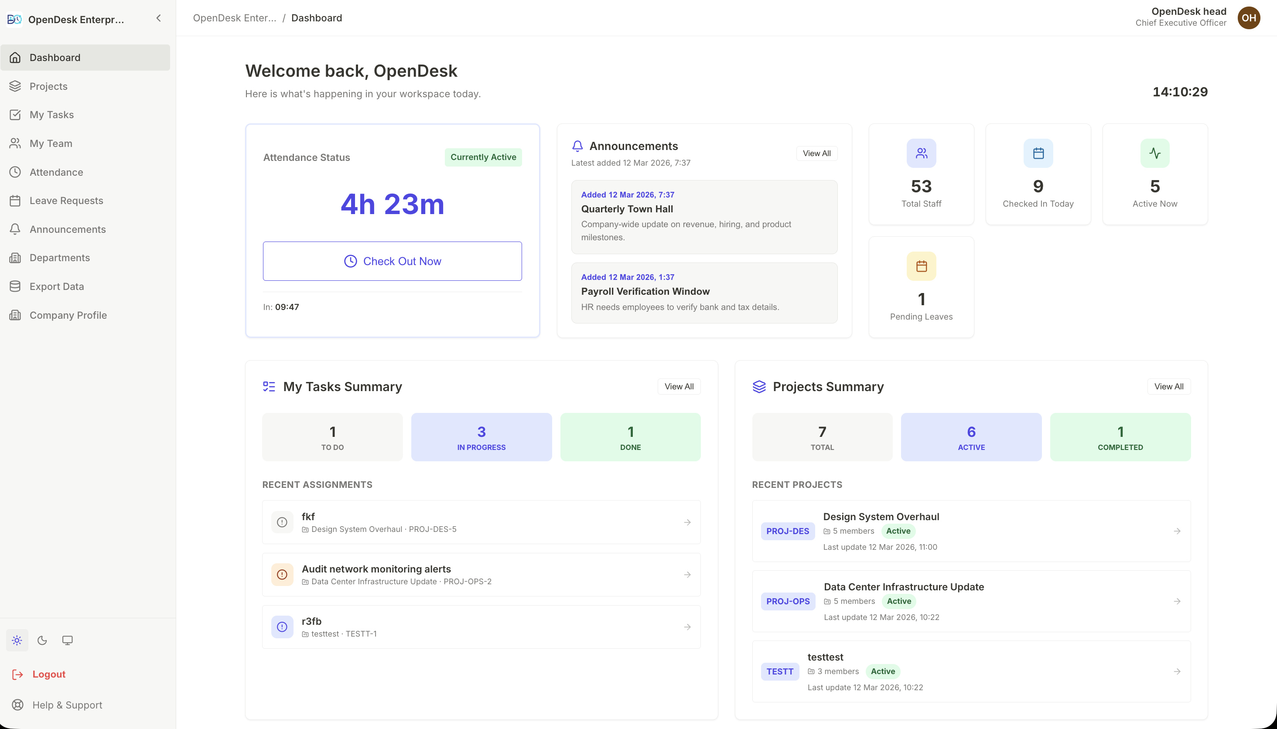Click the Active Now pulse icon
The image size is (1277, 729).
(x=1155, y=153)
